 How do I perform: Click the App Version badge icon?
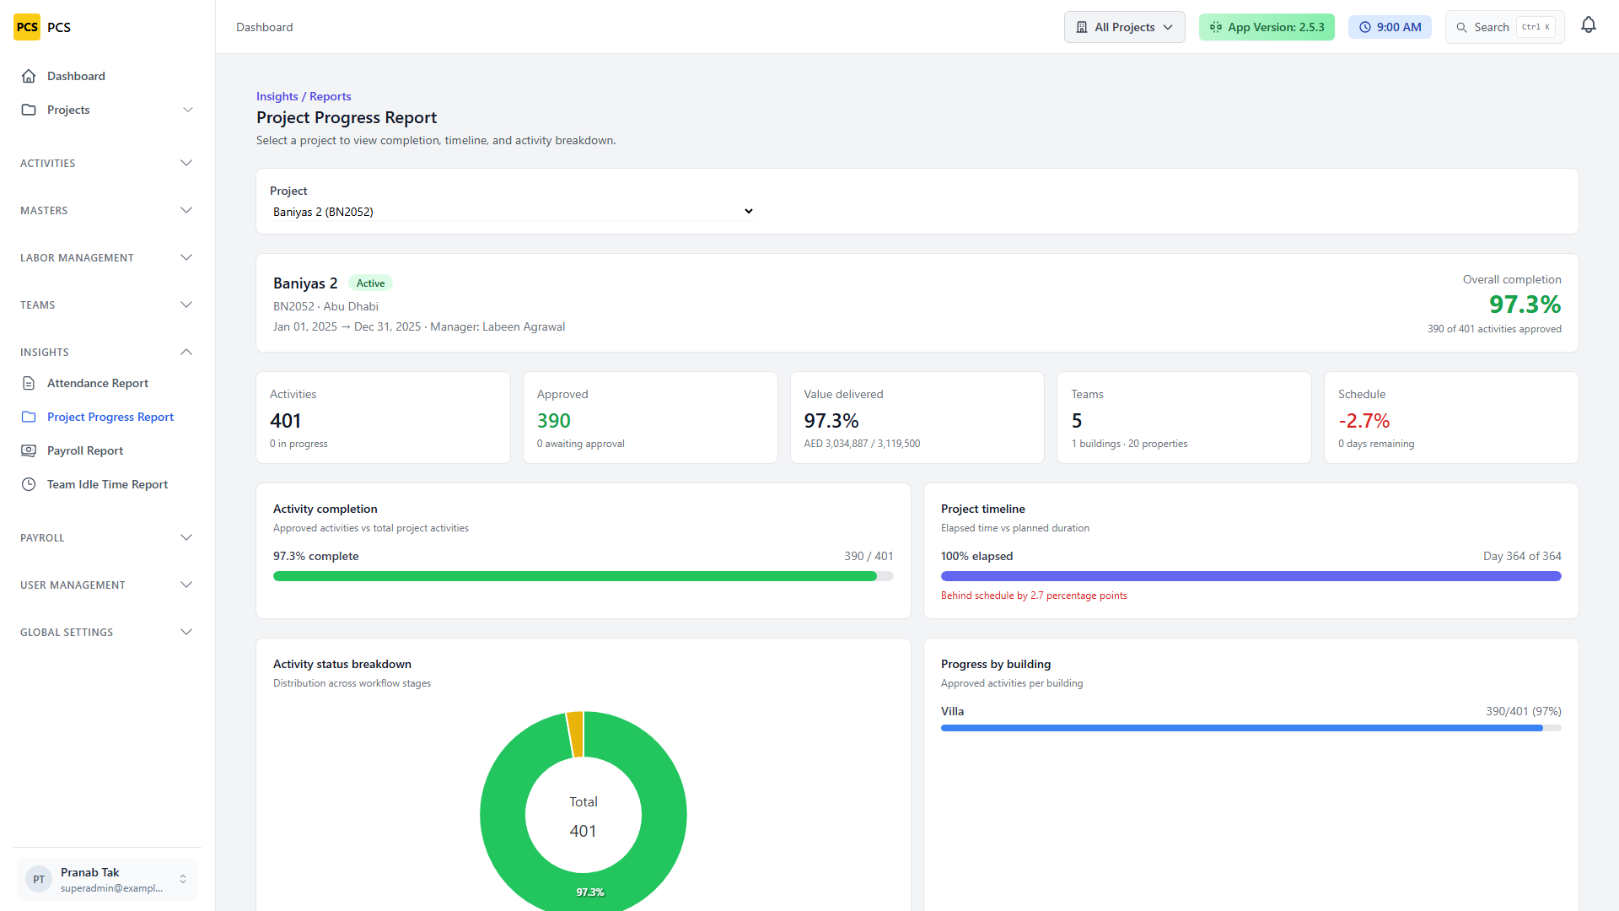tap(1216, 27)
